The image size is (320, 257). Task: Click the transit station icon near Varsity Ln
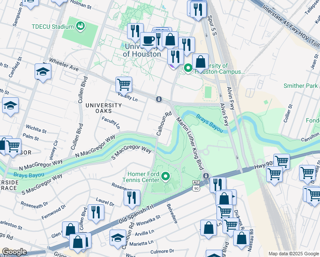coord(159,99)
